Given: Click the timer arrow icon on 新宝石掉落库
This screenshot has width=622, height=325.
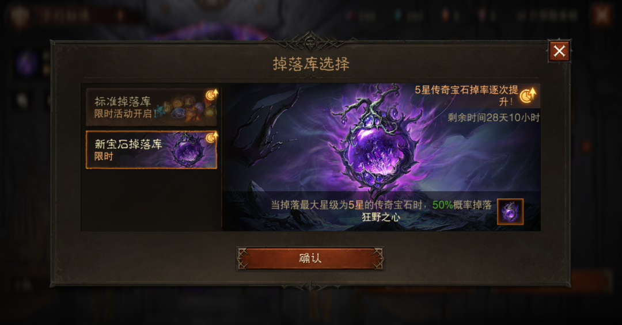Looking at the screenshot, I should [211, 137].
